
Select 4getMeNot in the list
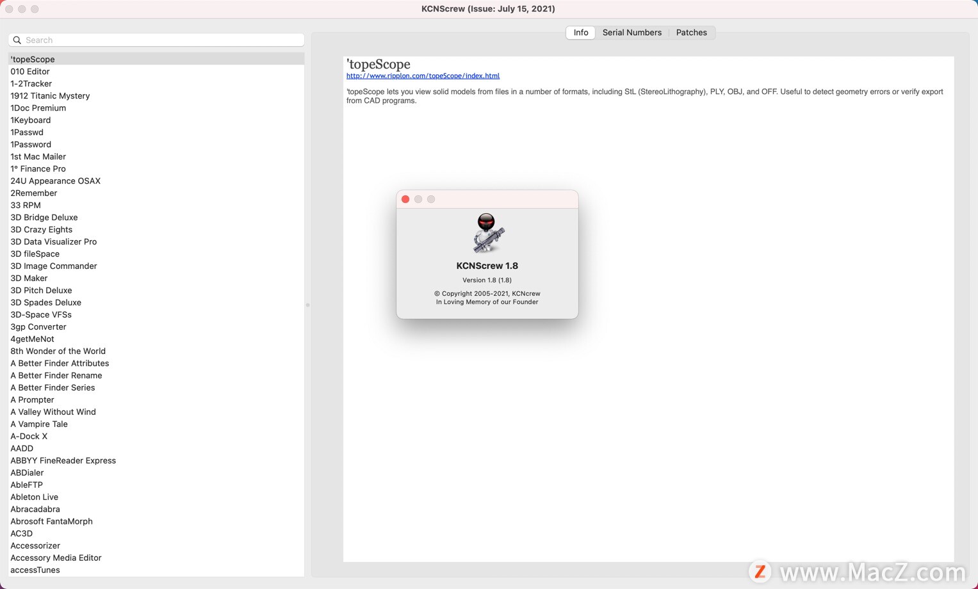[156, 339]
